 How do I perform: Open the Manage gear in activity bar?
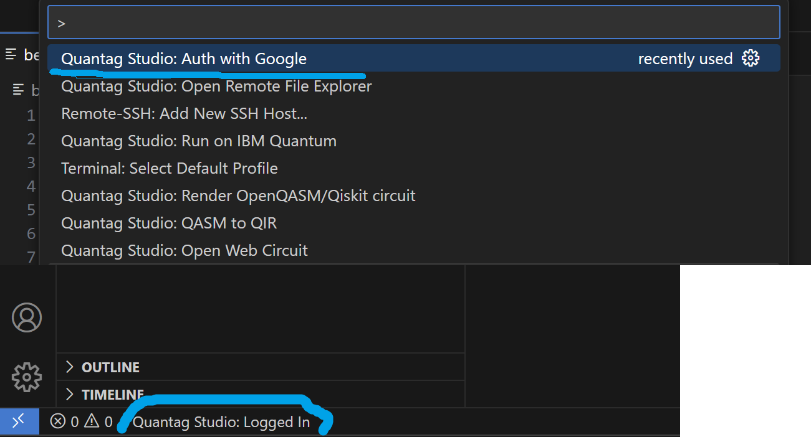click(x=27, y=377)
